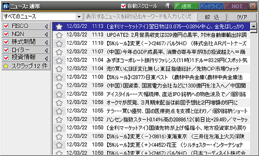
Task: Switch to the 通常 view tab
Action: [x=186, y=6]
